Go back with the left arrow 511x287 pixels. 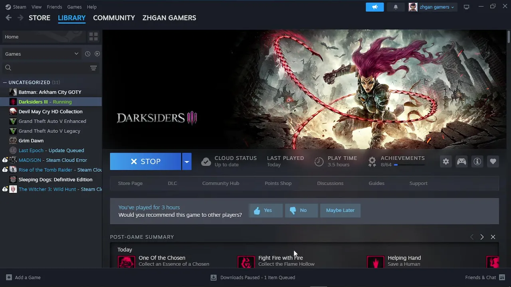tap(9, 18)
